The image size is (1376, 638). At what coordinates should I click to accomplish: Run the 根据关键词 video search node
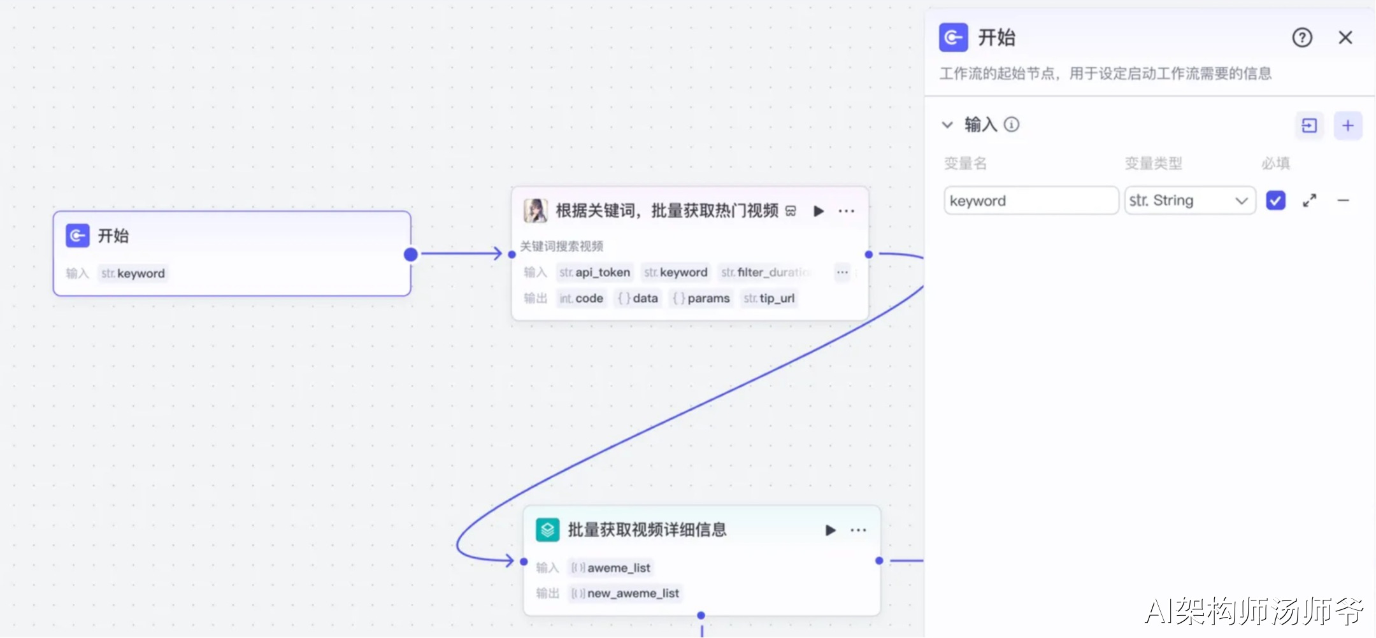[819, 211]
